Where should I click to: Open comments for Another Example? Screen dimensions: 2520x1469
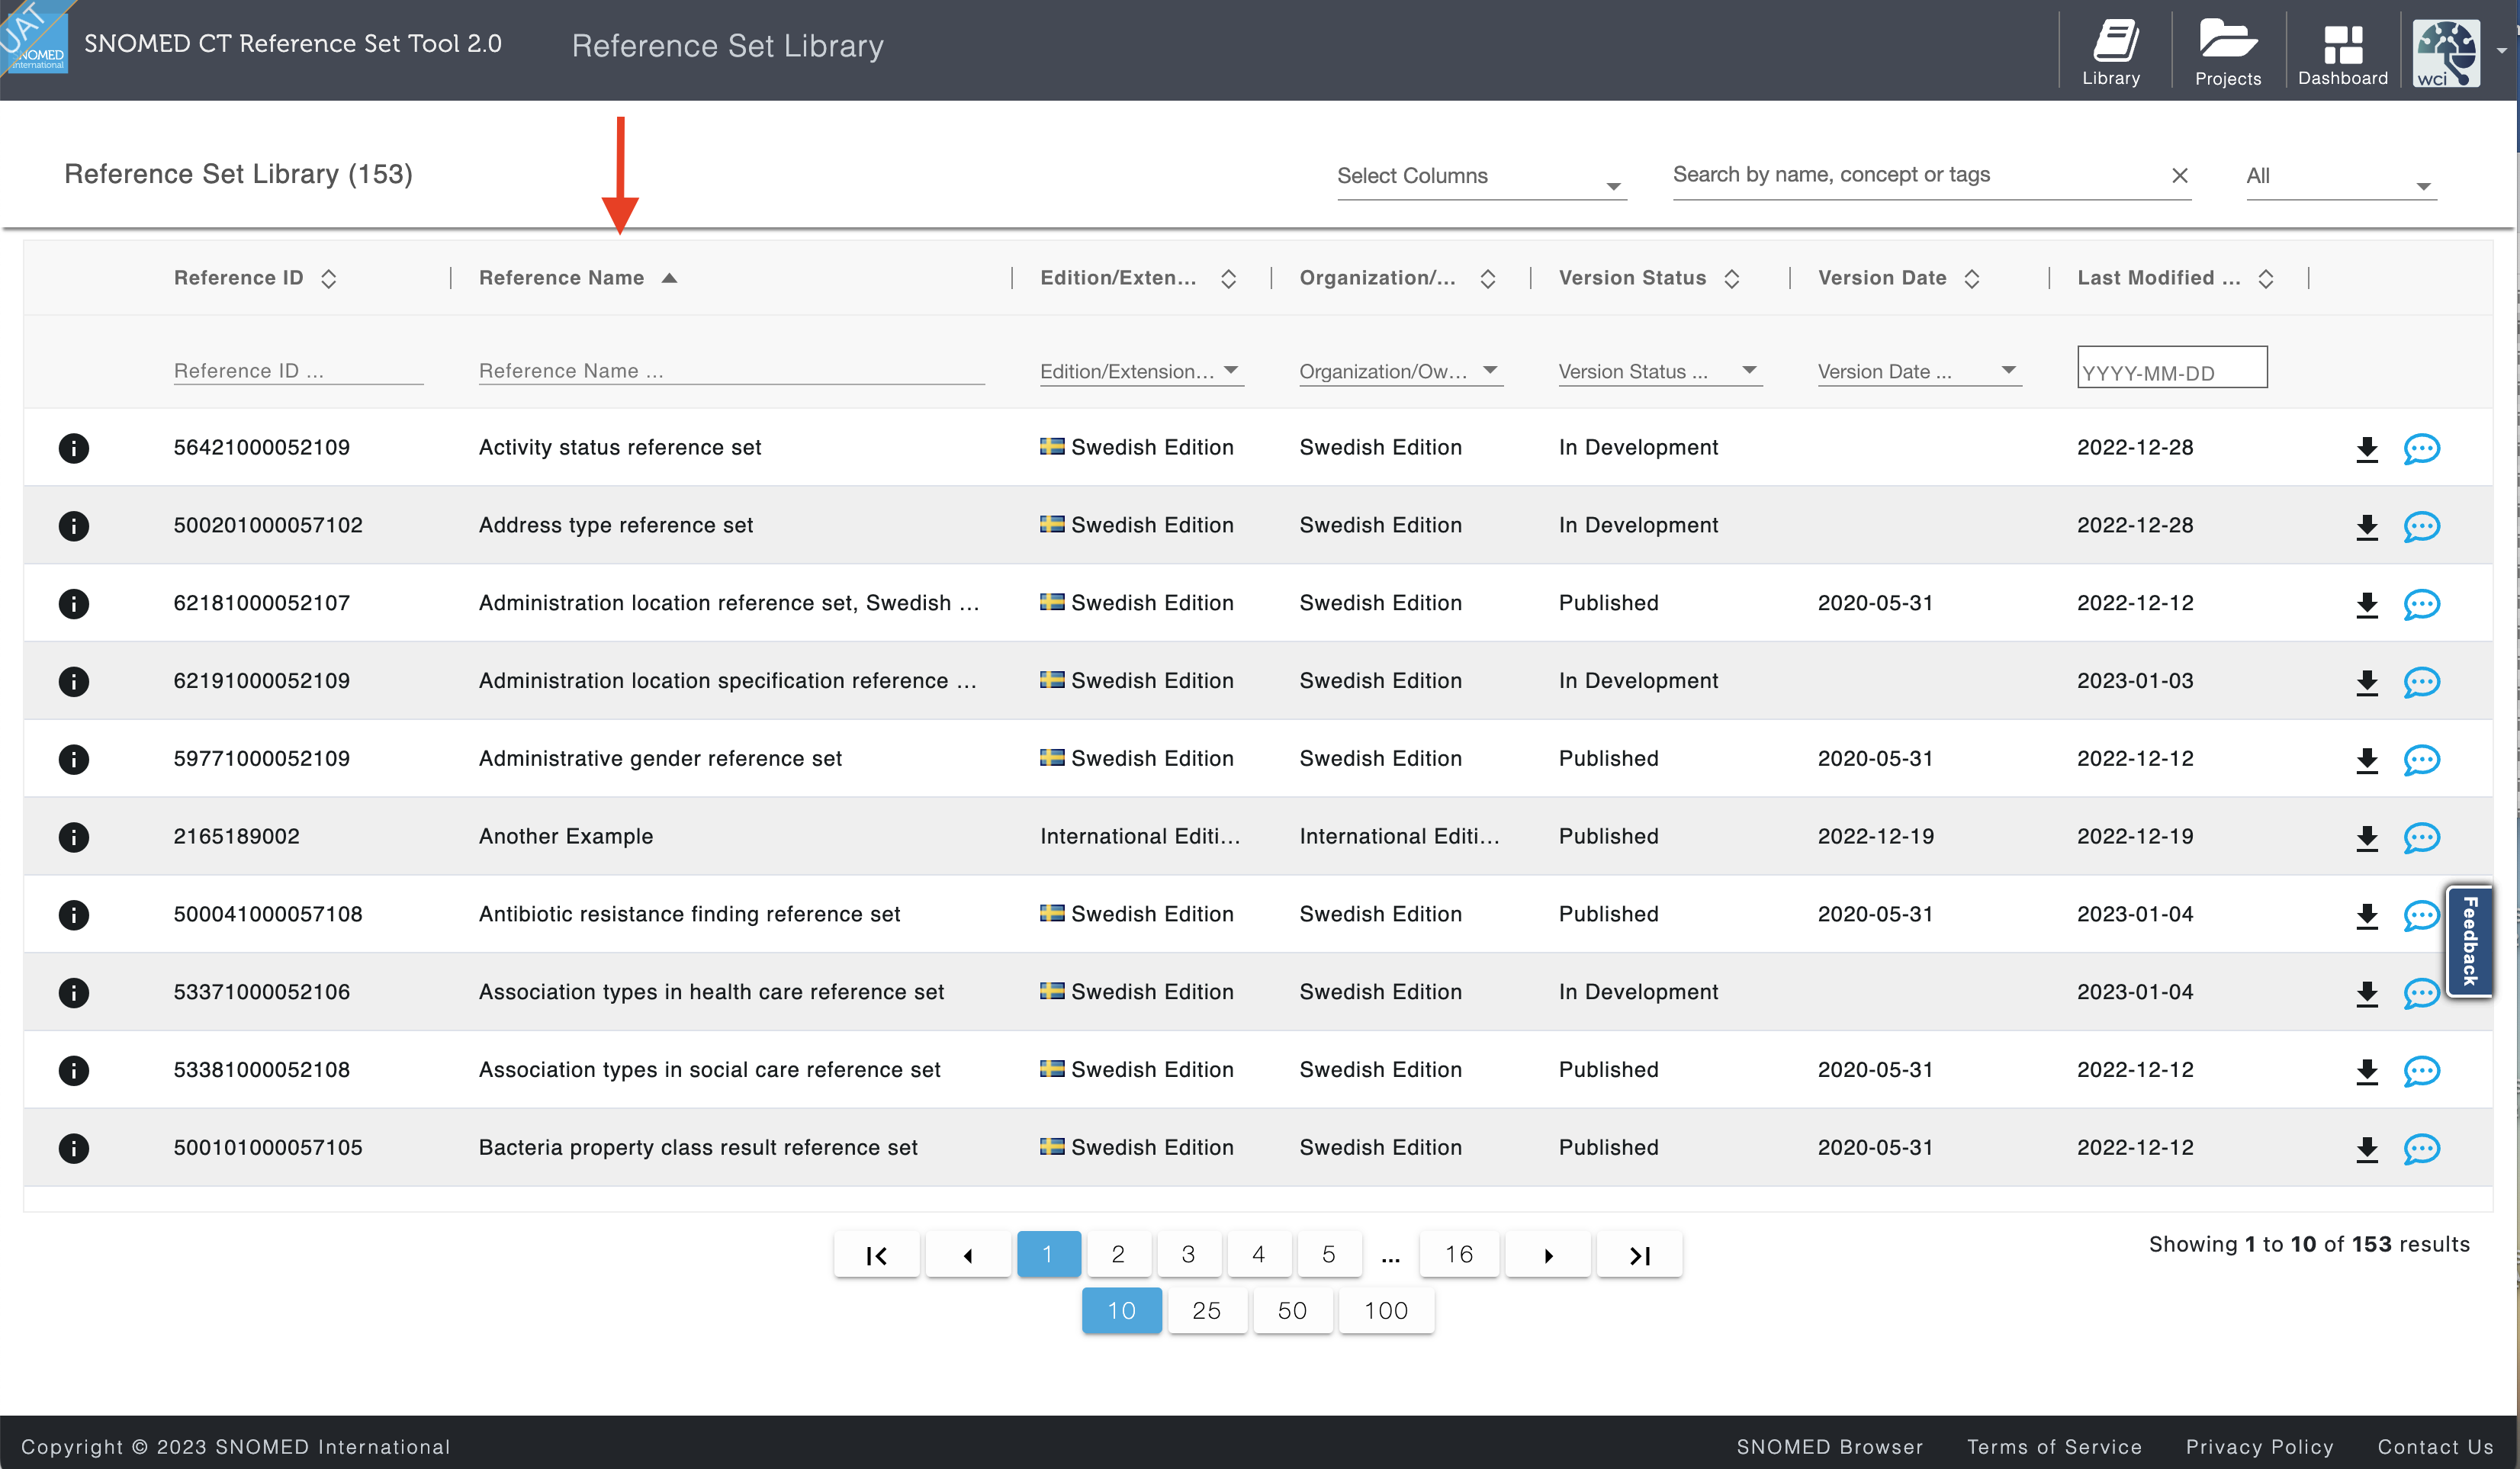click(2421, 838)
